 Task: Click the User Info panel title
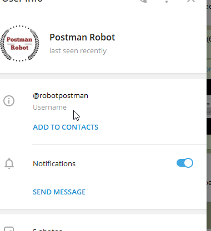click(22, 1)
